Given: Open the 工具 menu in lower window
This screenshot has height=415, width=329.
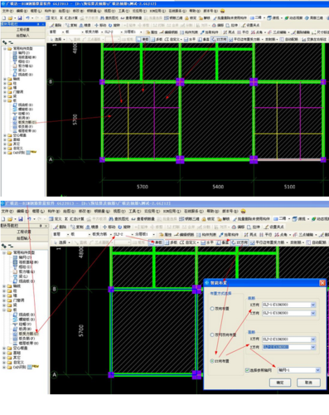Looking at the screenshot, I should click(x=133, y=212).
